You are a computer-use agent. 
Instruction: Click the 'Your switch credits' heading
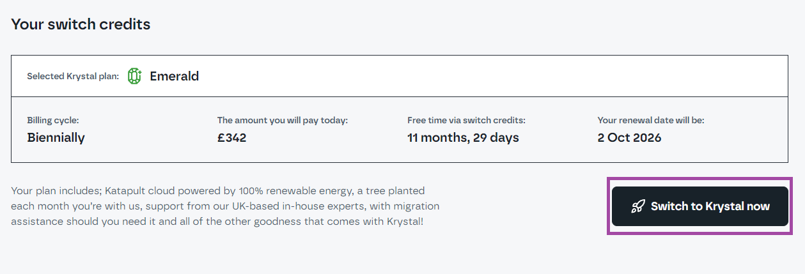(81, 24)
